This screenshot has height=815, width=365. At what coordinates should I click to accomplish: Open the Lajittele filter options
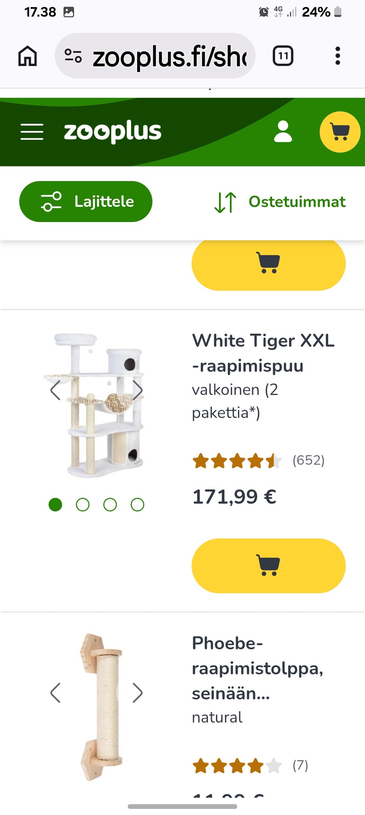86,201
